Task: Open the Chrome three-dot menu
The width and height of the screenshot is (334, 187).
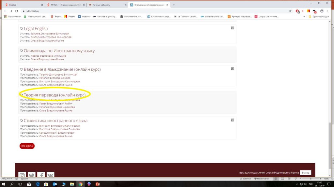Action: pos(329,11)
